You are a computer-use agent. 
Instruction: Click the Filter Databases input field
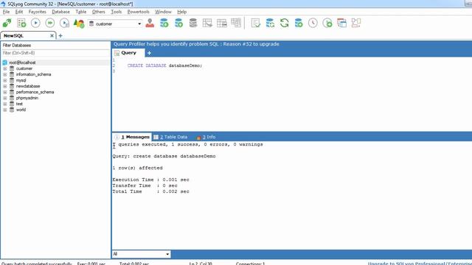pos(56,53)
